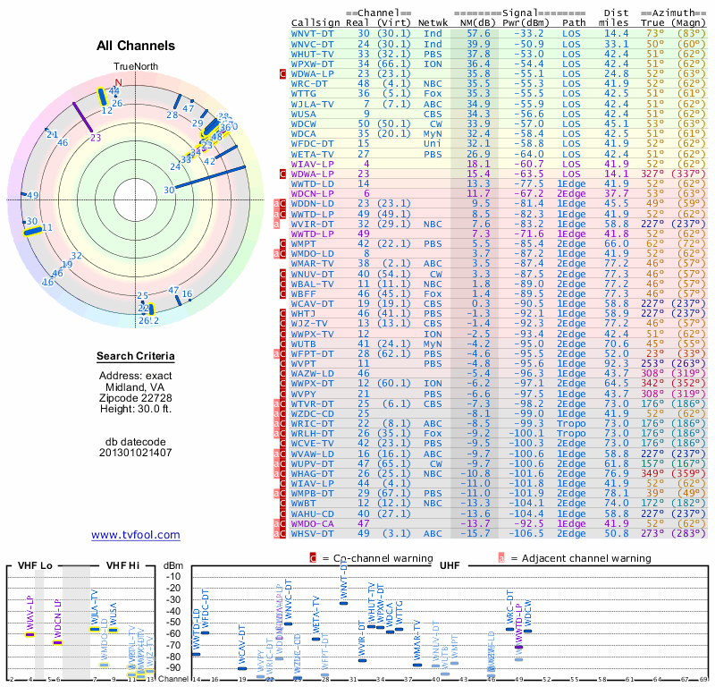The height and width of the screenshot is (687, 715).
Task: Click the co-channel warning icon beside WMPT
Action: coord(282,243)
